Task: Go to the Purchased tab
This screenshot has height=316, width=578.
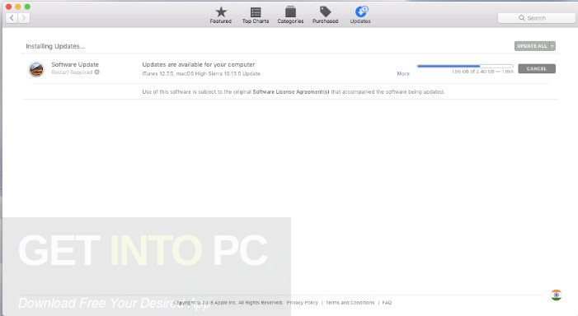Action: click(325, 15)
